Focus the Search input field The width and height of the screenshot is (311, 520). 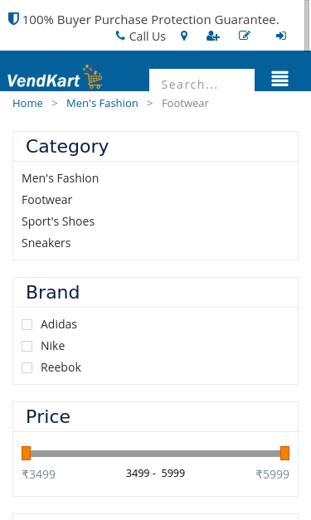click(x=202, y=80)
